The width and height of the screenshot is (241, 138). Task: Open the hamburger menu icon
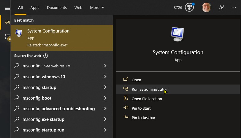coord(7,8)
